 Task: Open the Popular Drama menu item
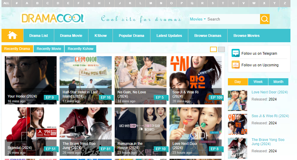click(131, 36)
